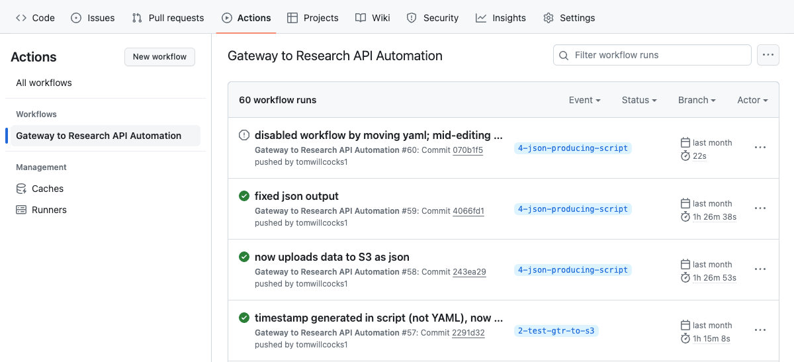Open the three-dot menu beside filter box
The height and width of the screenshot is (362, 794).
(x=768, y=55)
